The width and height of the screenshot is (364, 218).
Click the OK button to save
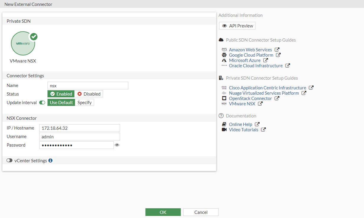(163, 212)
